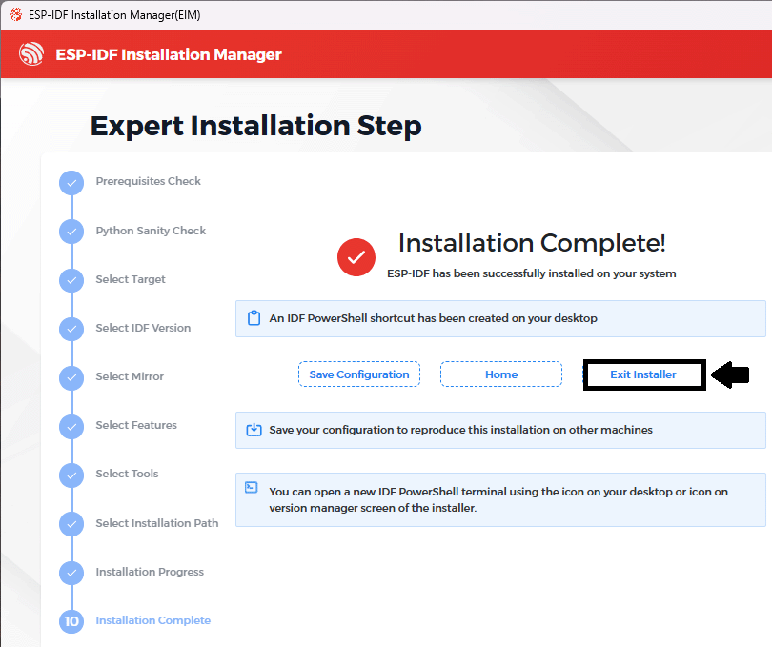Click the Select IDF Version step checkmark circle
This screenshot has height=647, width=772.
[x=71, y=330]
